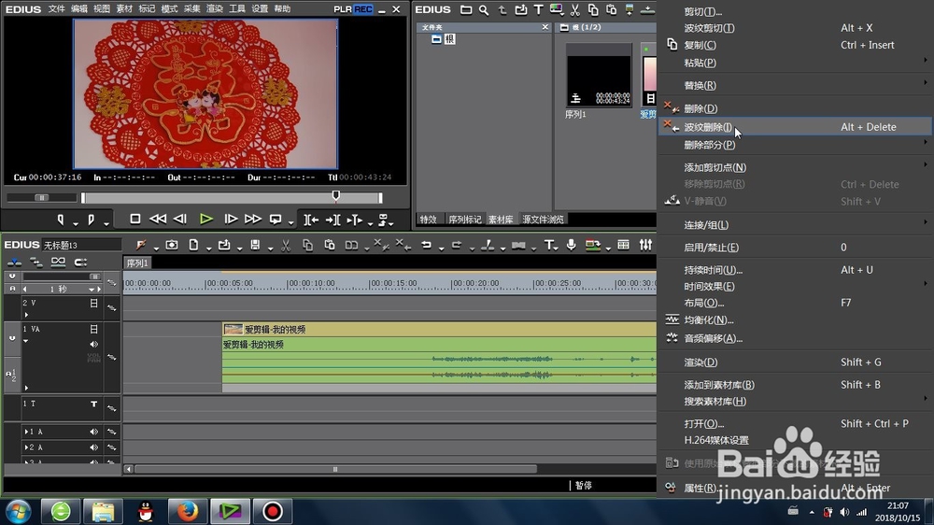Viewport: 934px width, 525px height.
Task: Click the Fast Forward button
Action: [x=253, y=220]
